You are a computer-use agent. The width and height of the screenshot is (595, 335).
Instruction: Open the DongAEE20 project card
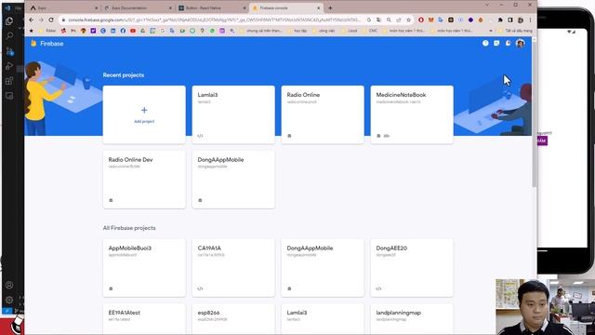pyautogui.click(x=412, y=268)
